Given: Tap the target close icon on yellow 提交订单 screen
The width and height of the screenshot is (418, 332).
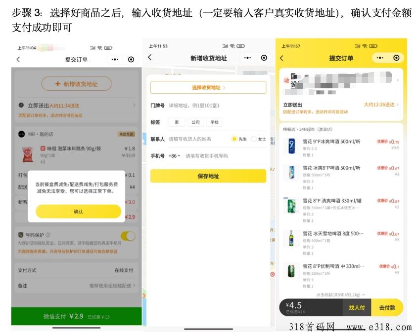Looking at the screenshot, I should (x=396, y=58).
